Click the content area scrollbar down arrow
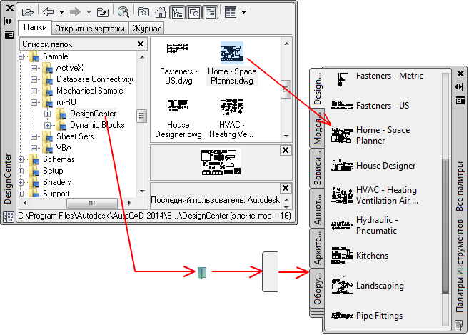 pos(286,136)
